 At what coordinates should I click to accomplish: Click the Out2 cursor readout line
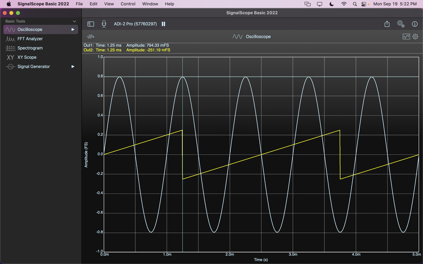point(127,50)
